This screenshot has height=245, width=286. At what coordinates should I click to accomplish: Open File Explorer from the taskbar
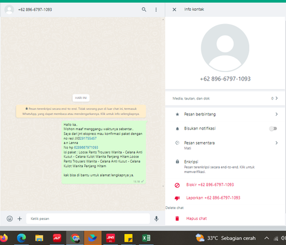pos(39,238)
